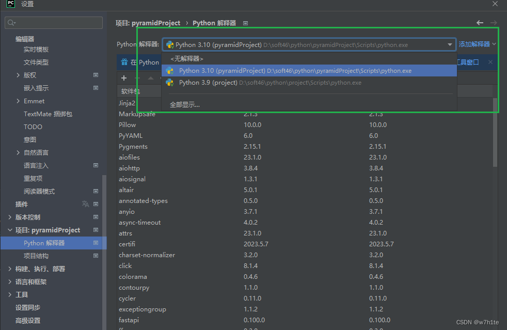The height and width of the screenshot is (330, 507).
Task: Click the plus icon to install package
Action: 124,78
